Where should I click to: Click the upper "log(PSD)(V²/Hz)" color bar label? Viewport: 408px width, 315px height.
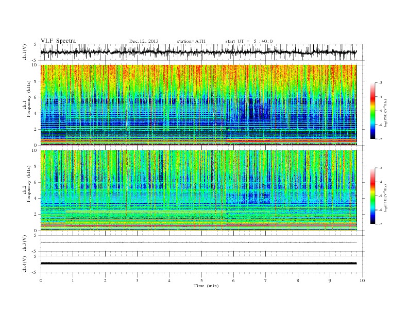386,113
